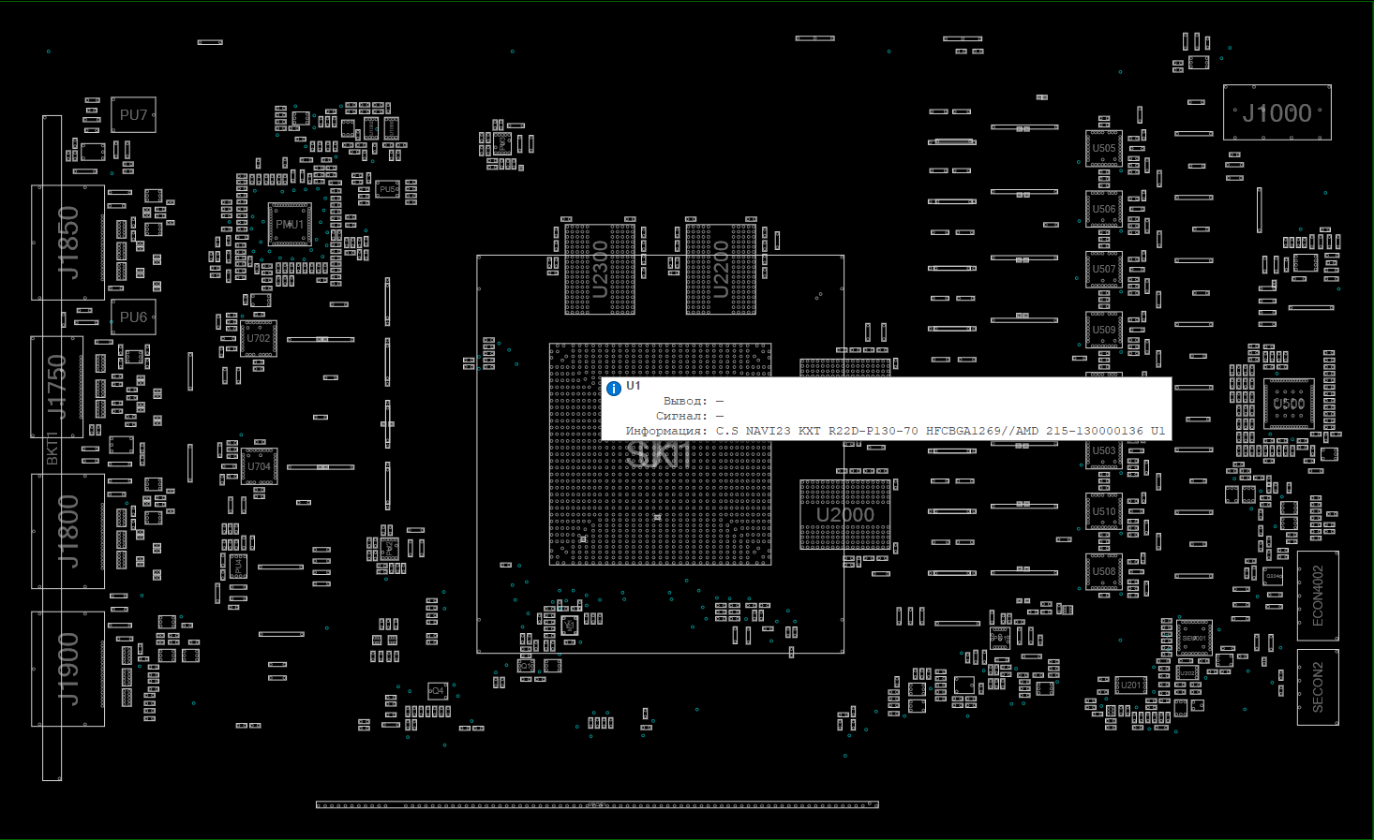Click the U500 controller chip
This screenshot has height=840, width=1374.
pos(1289,404)
